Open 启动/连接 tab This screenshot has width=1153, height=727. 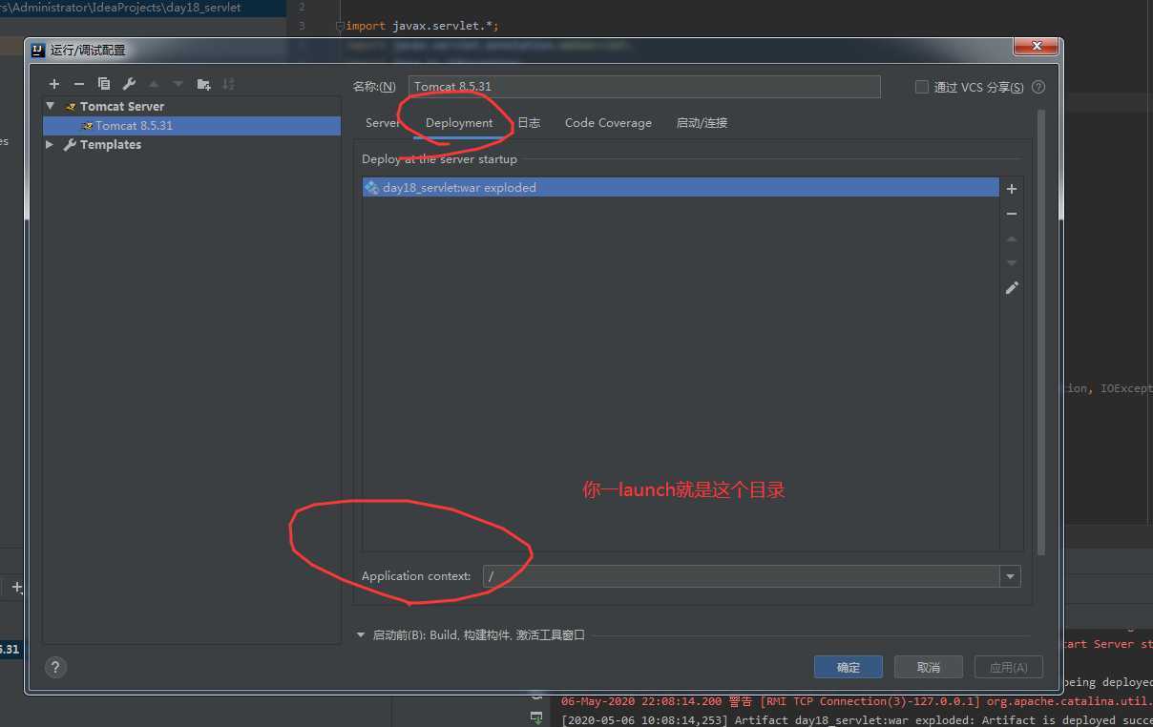click(x=702, y=123)
